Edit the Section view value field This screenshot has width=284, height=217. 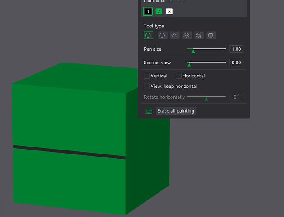click(237, 63)
